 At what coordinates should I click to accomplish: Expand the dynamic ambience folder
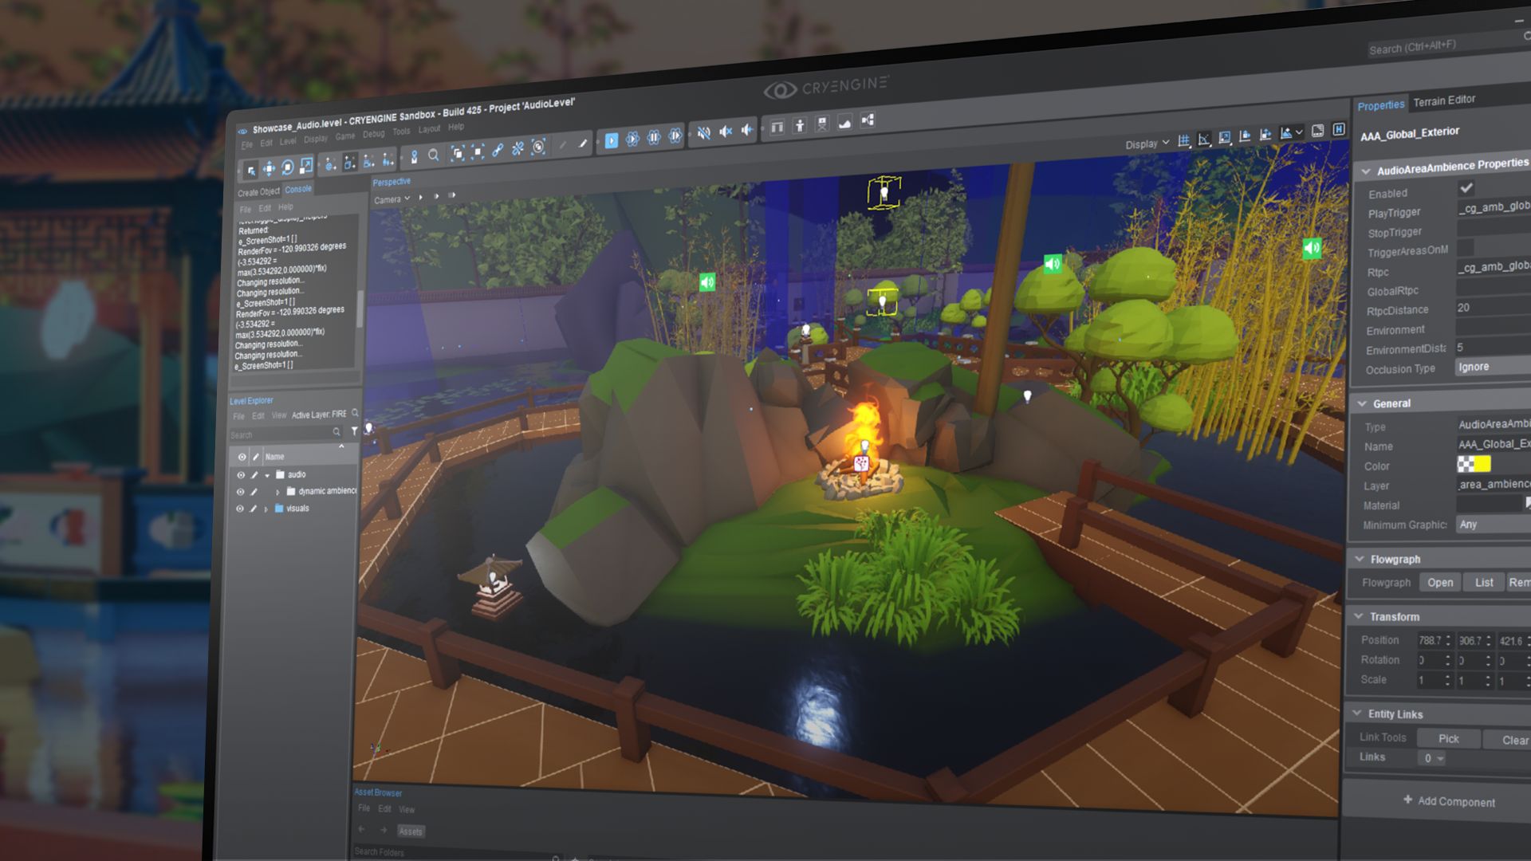point(277,492)
